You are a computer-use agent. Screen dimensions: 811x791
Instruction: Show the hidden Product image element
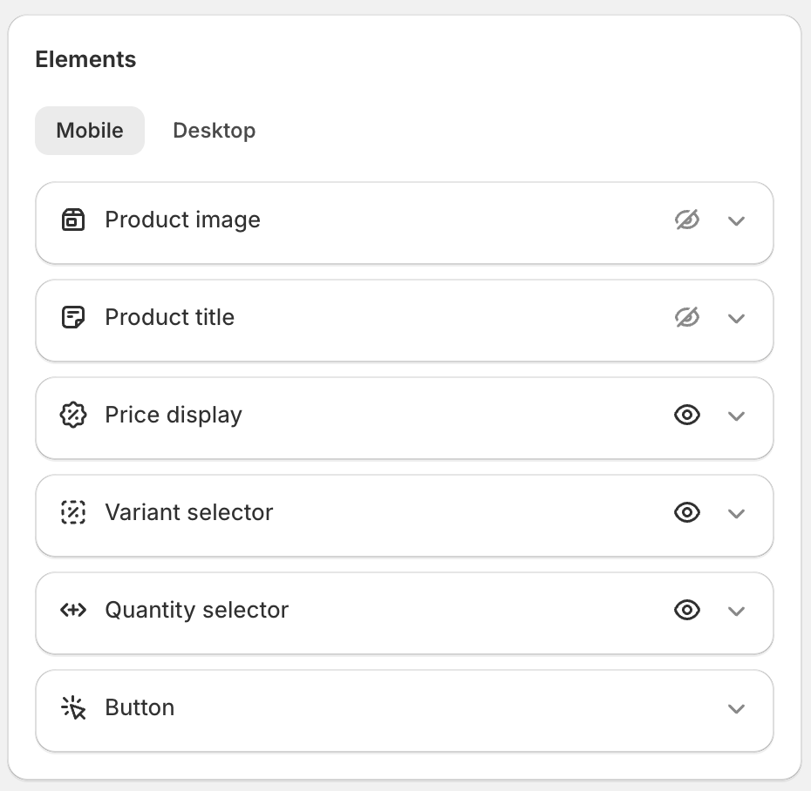(687, 220)
